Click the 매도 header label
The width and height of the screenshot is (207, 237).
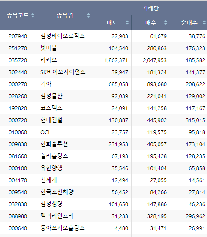[112, 23]
